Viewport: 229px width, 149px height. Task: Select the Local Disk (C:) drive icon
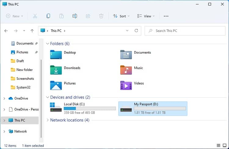(x=56, y=107)
